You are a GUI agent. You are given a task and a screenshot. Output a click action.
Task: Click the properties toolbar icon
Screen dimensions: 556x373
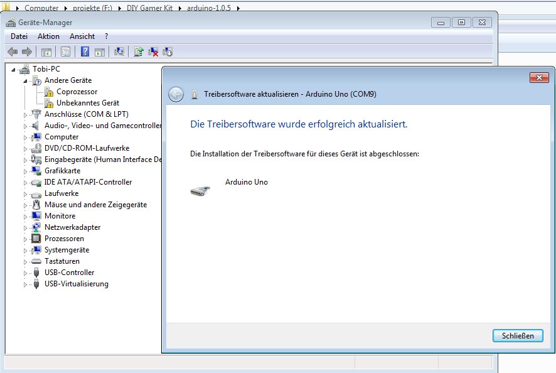coord(65,51)
